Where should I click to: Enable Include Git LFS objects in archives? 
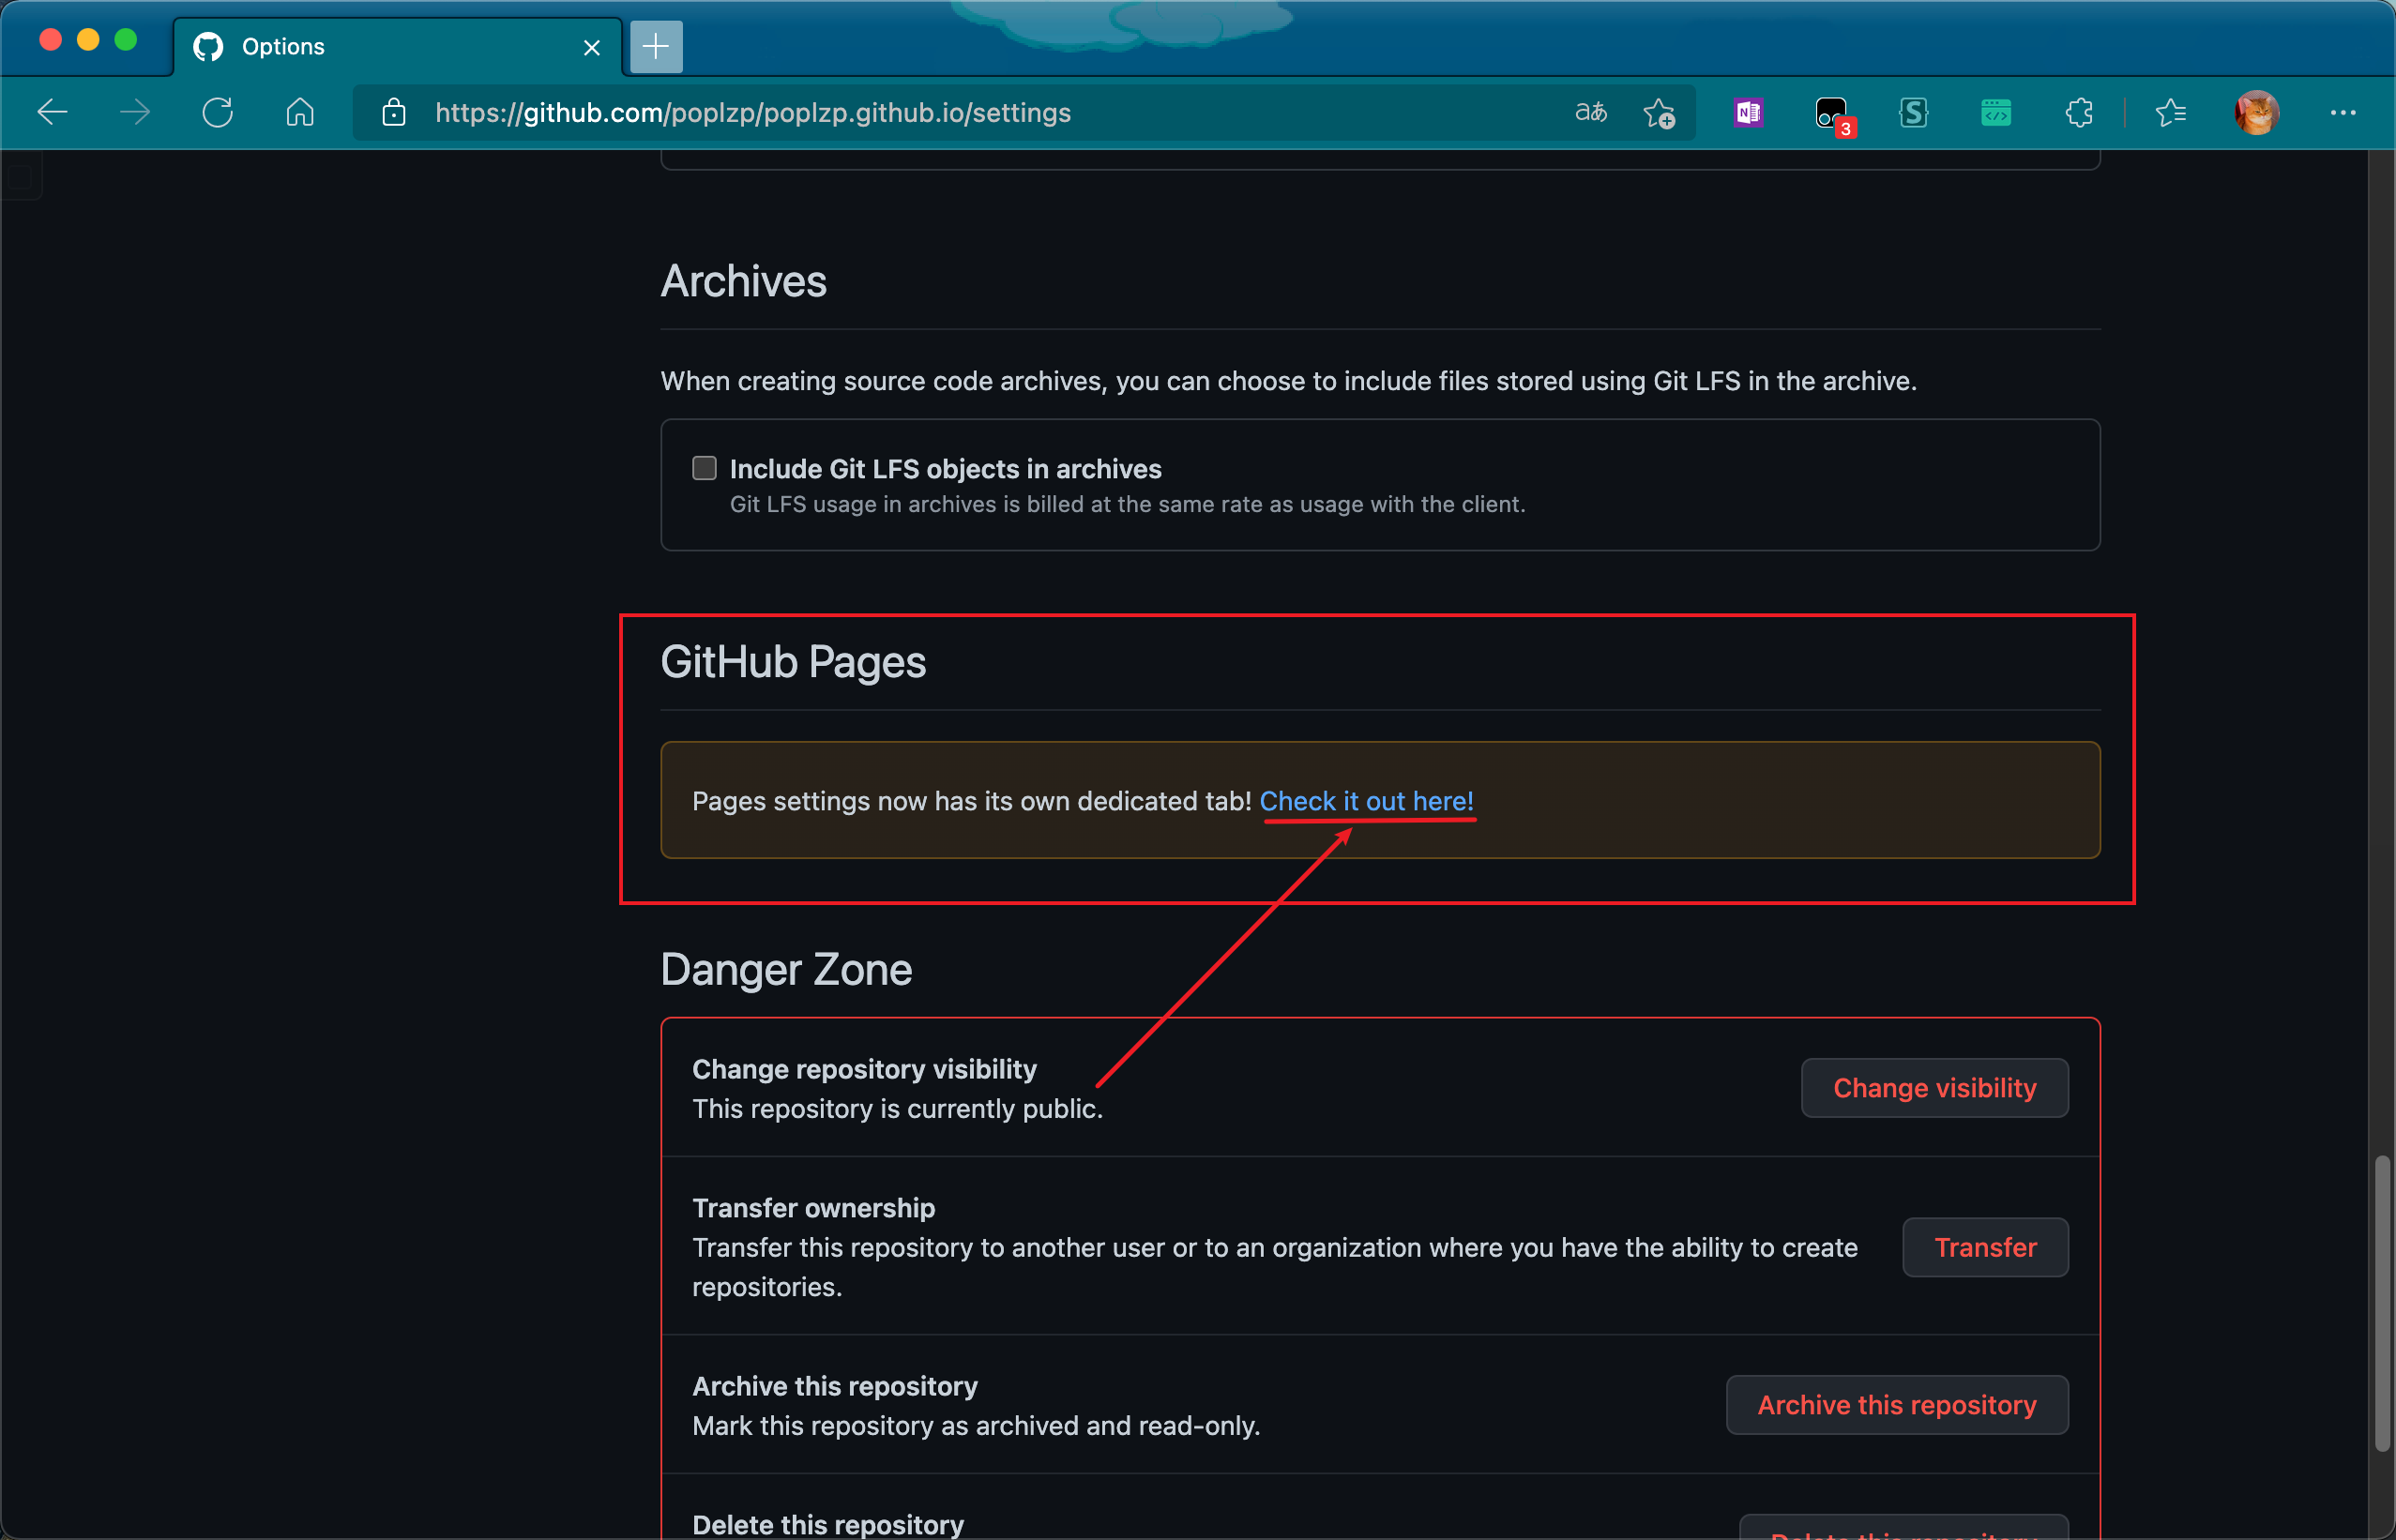704,468
